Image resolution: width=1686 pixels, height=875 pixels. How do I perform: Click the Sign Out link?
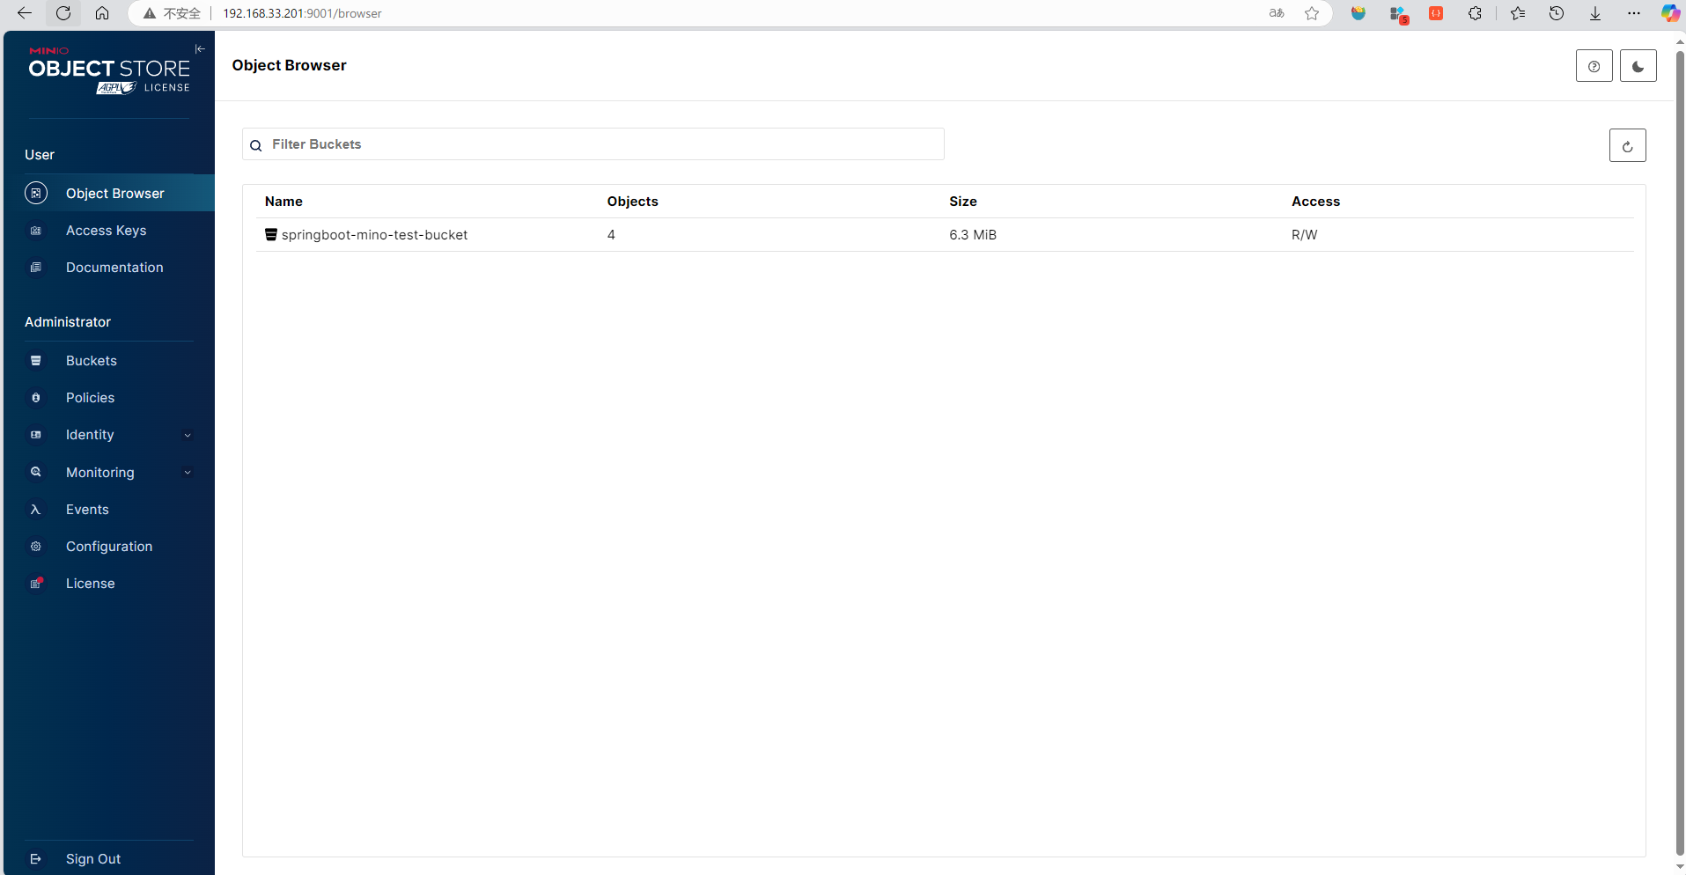92,858
